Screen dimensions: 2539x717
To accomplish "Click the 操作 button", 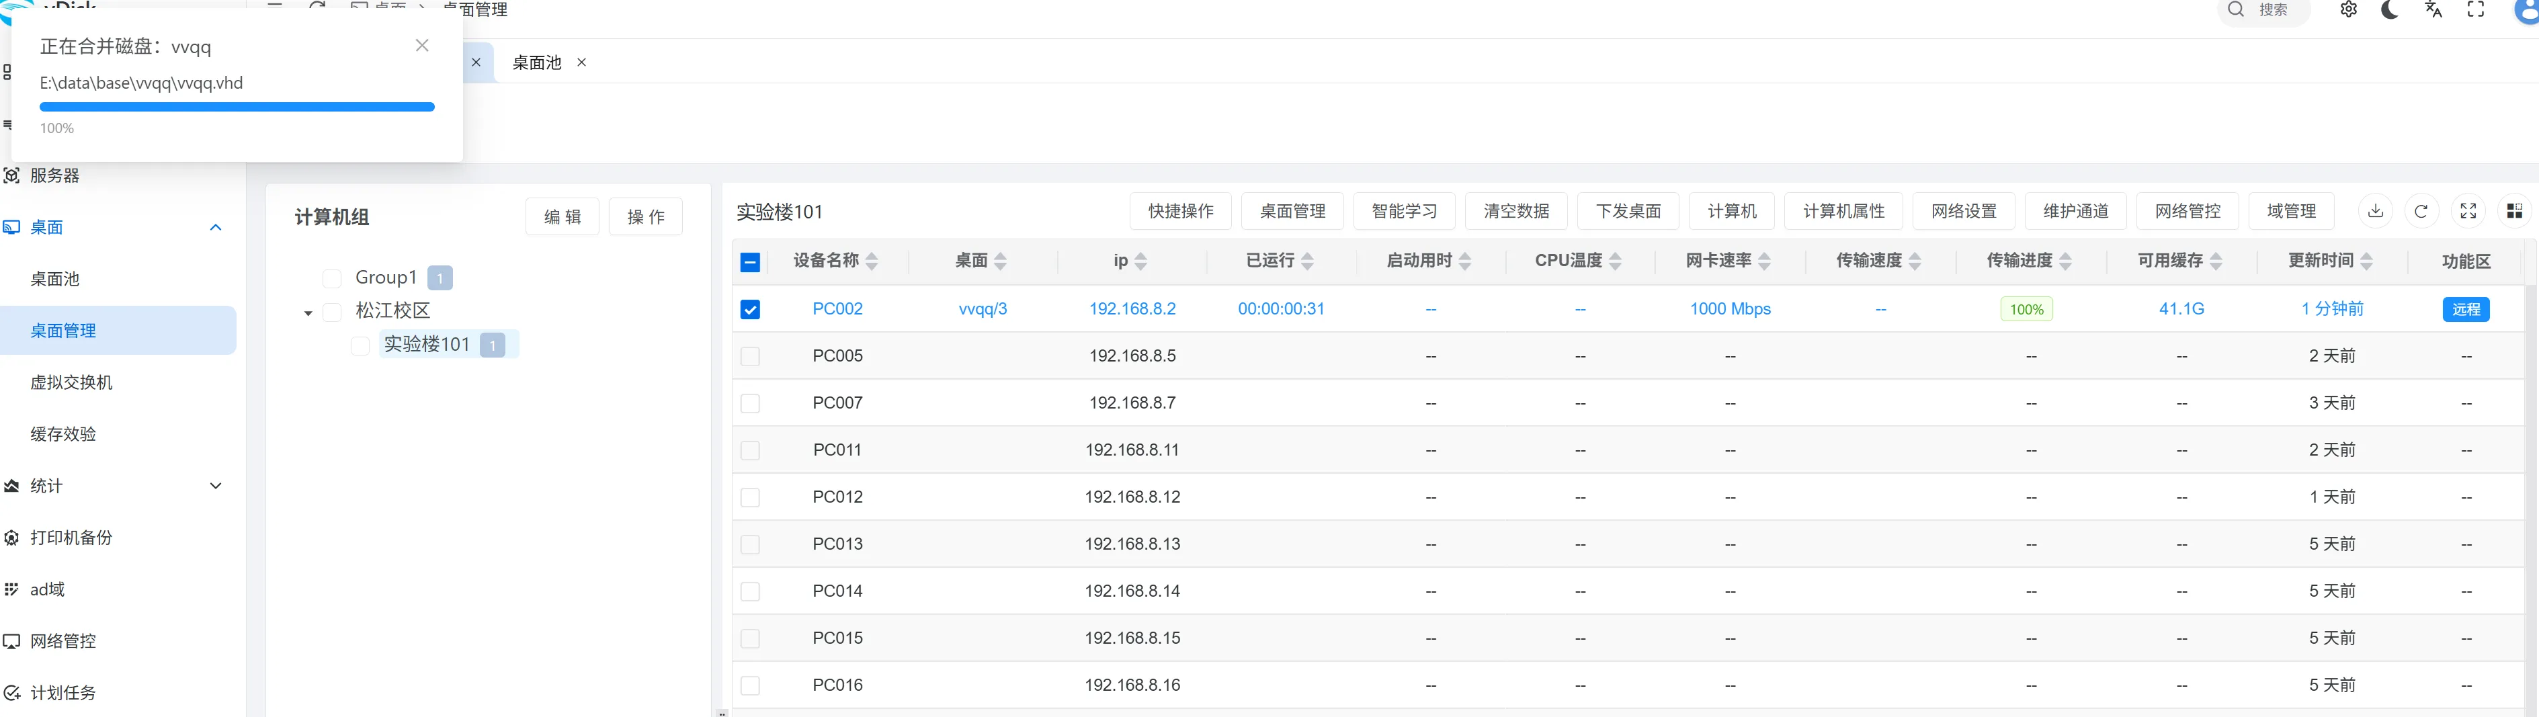I will tap(646, 216).
